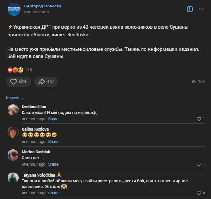Share Galina Kozlova's comment
Screen dimensions: 211x199
tap(53, 142)
